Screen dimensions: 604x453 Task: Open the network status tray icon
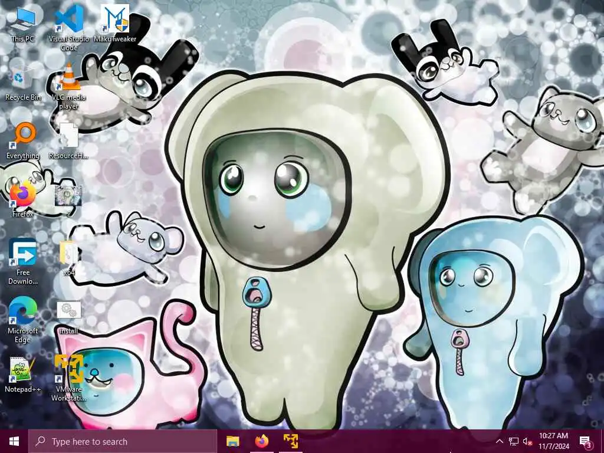(x=514, y=441)
